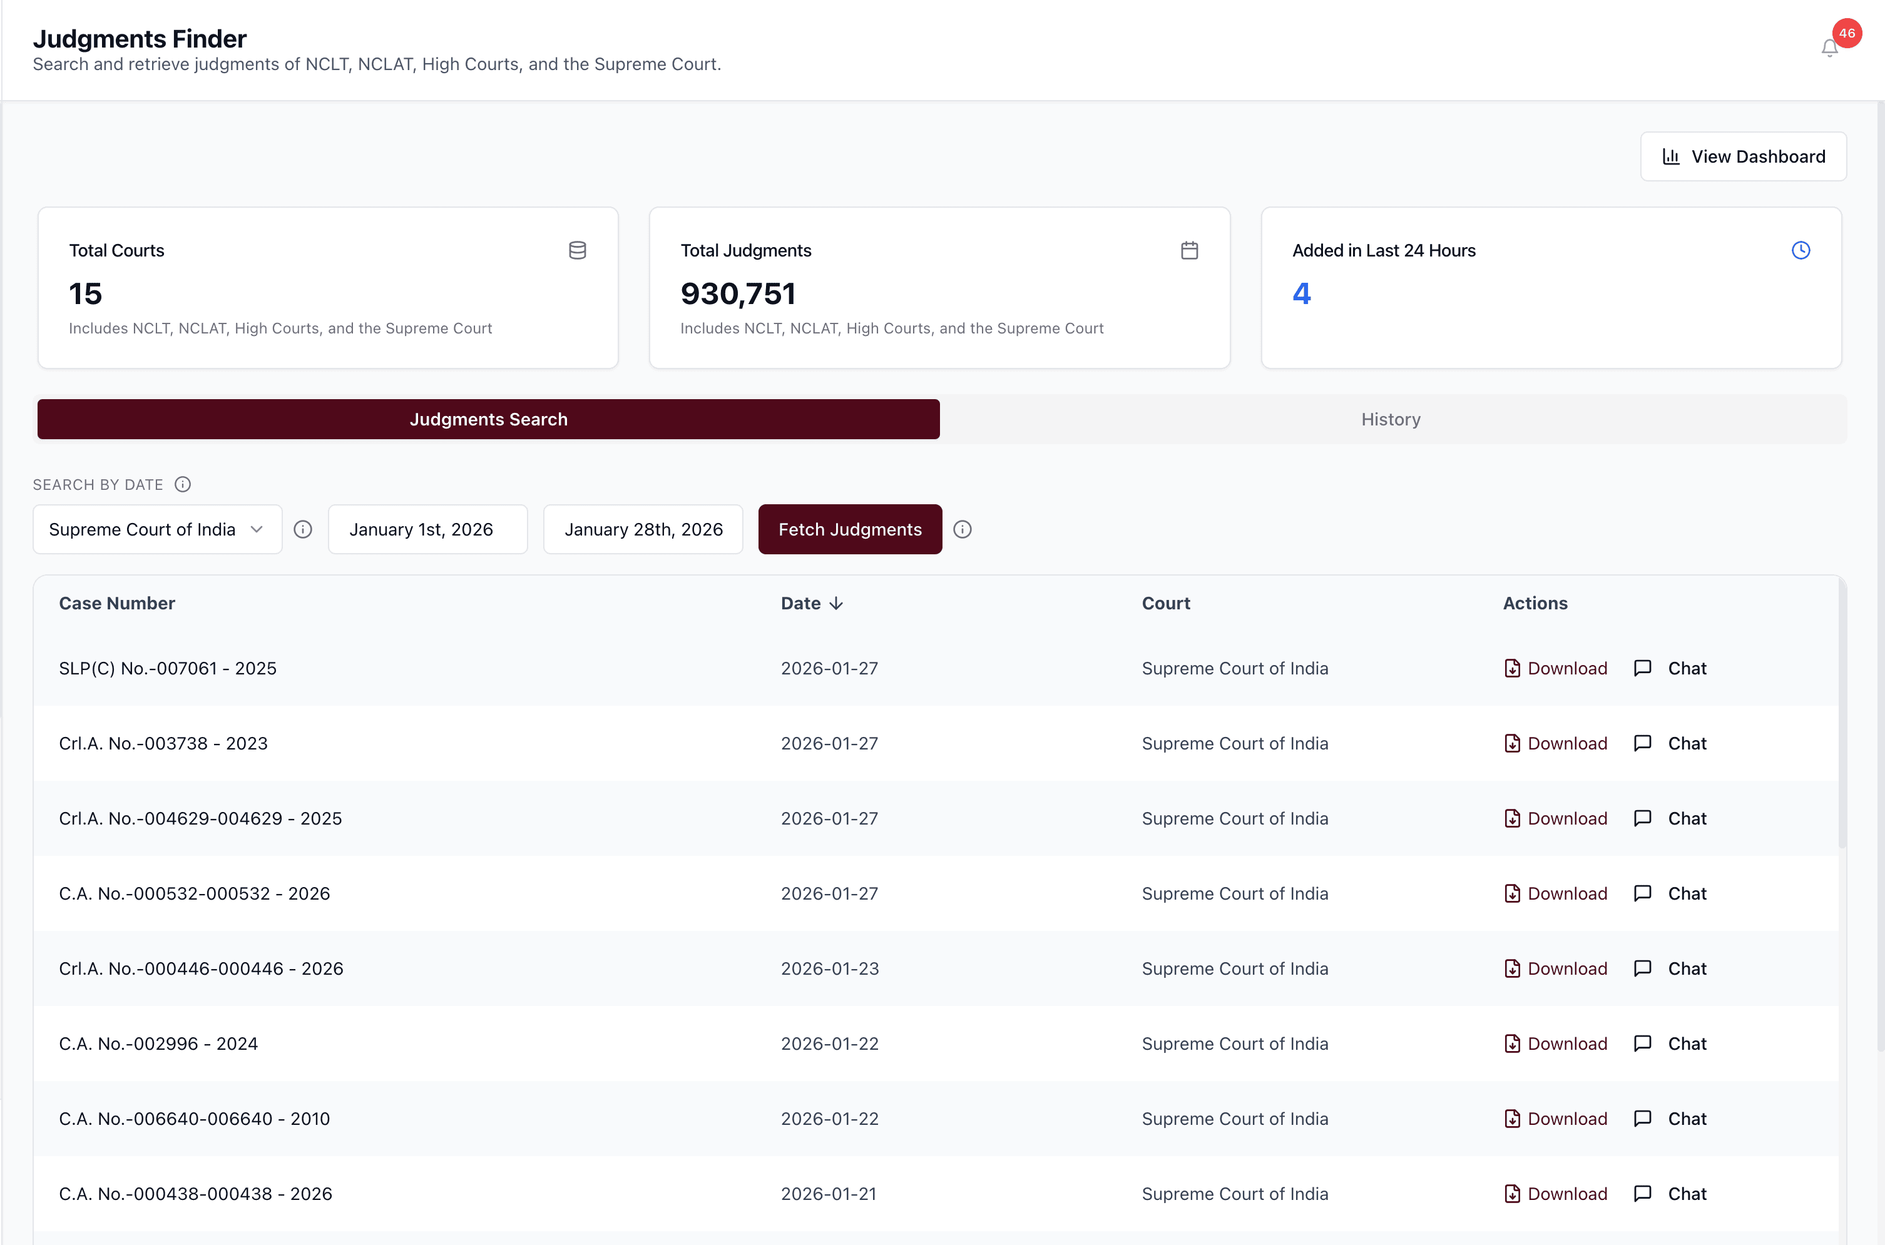
Task: Click info icon beside Search By Date
Action: [x=183, y=484]
